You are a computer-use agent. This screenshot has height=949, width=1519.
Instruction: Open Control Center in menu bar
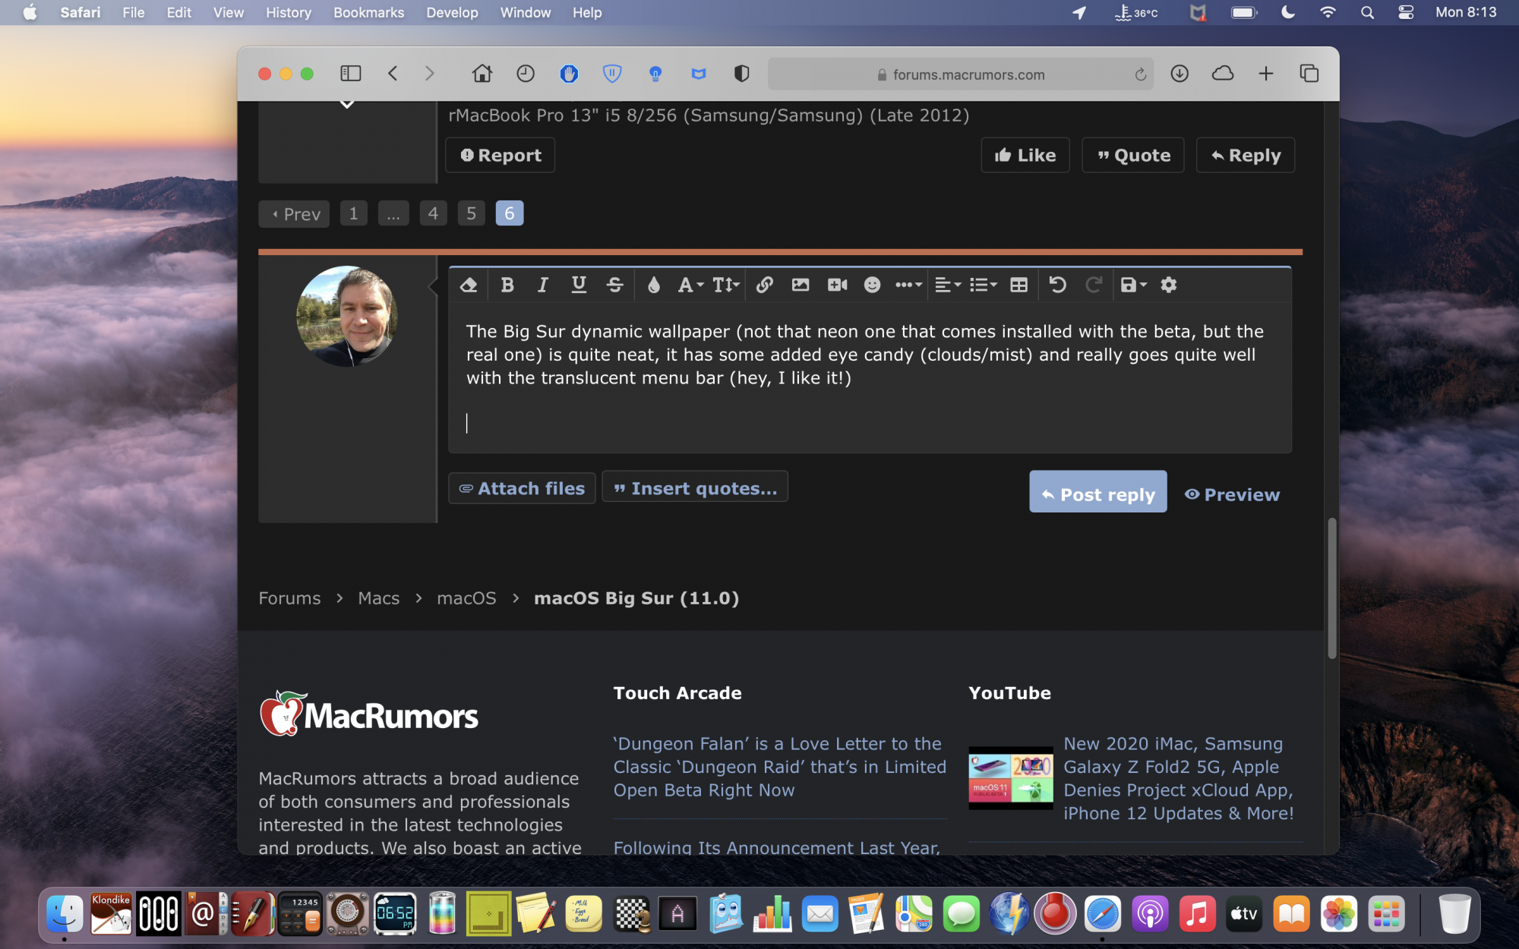pyautogui.click(x=1406, y=12)
